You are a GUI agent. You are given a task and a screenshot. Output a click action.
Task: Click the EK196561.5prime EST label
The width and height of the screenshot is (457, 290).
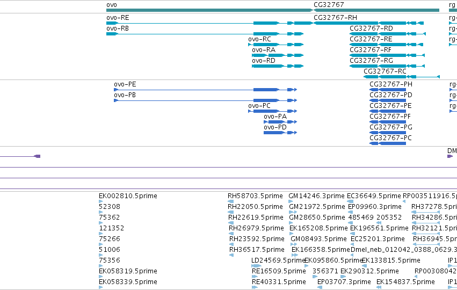[379, 228]
